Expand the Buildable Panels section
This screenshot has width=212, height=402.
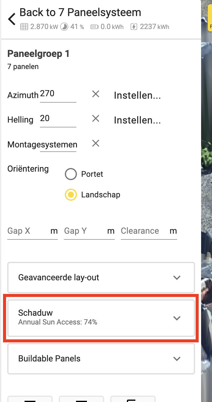(101, 359)
